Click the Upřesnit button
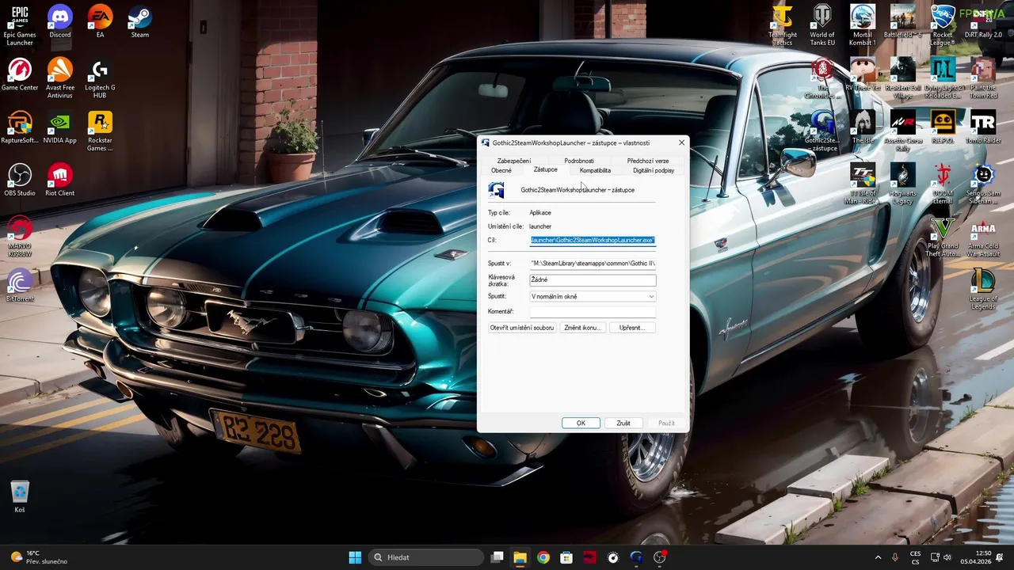 (x=632, y=328)
